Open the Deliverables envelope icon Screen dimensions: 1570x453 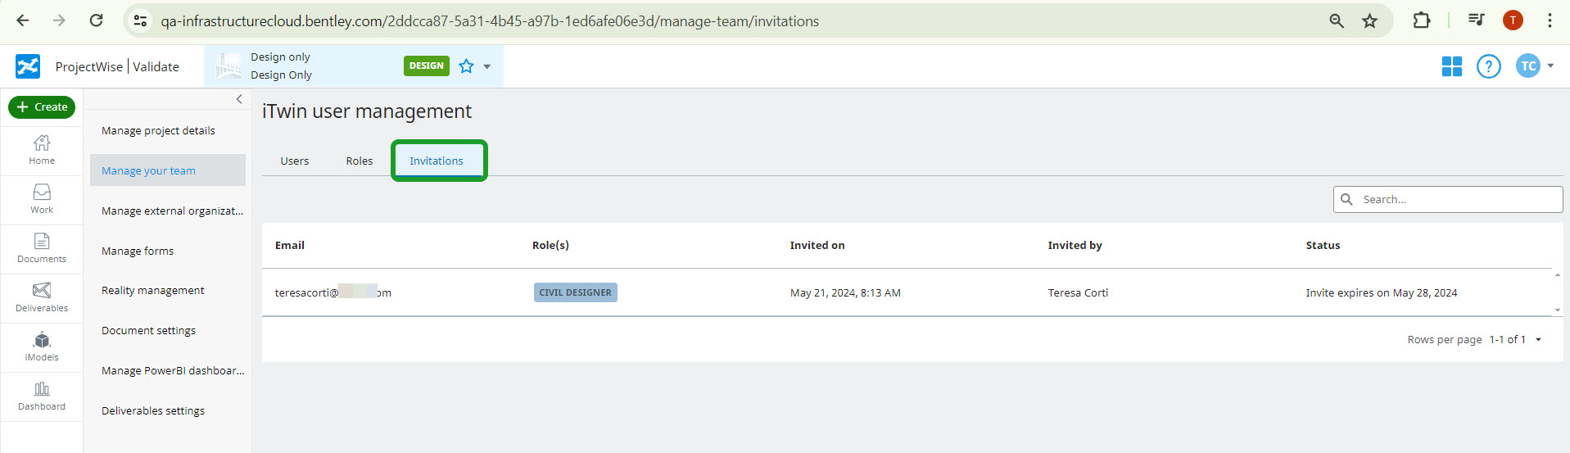(x=42, y=292)
